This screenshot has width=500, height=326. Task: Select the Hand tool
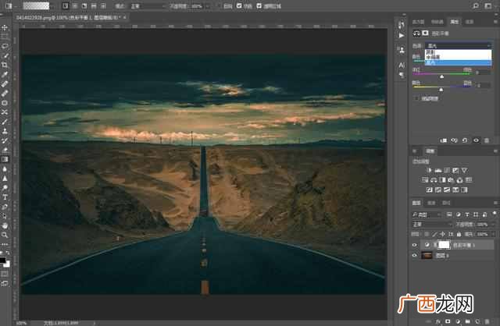[x=5, y=225]
